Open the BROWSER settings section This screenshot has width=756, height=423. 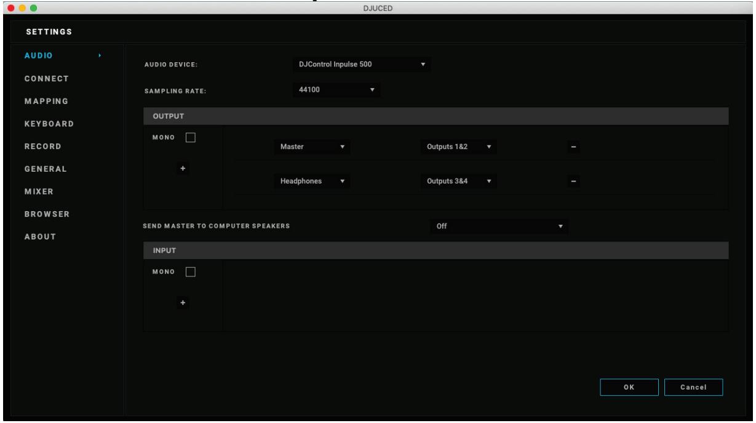[x=47, y=214]
